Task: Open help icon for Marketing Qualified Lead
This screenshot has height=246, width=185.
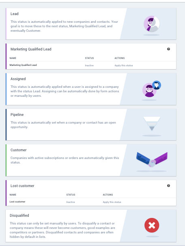Action: click(168, 49)
